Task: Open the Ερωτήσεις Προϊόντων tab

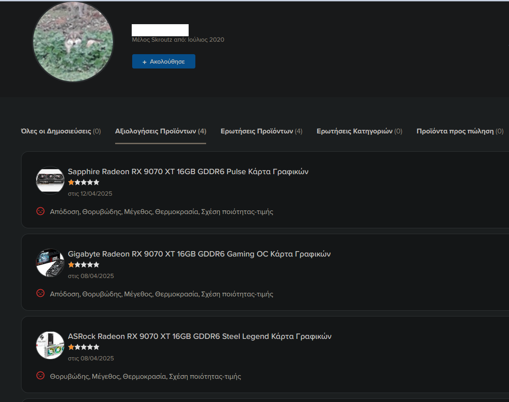Action: click(x=261, y=131)
